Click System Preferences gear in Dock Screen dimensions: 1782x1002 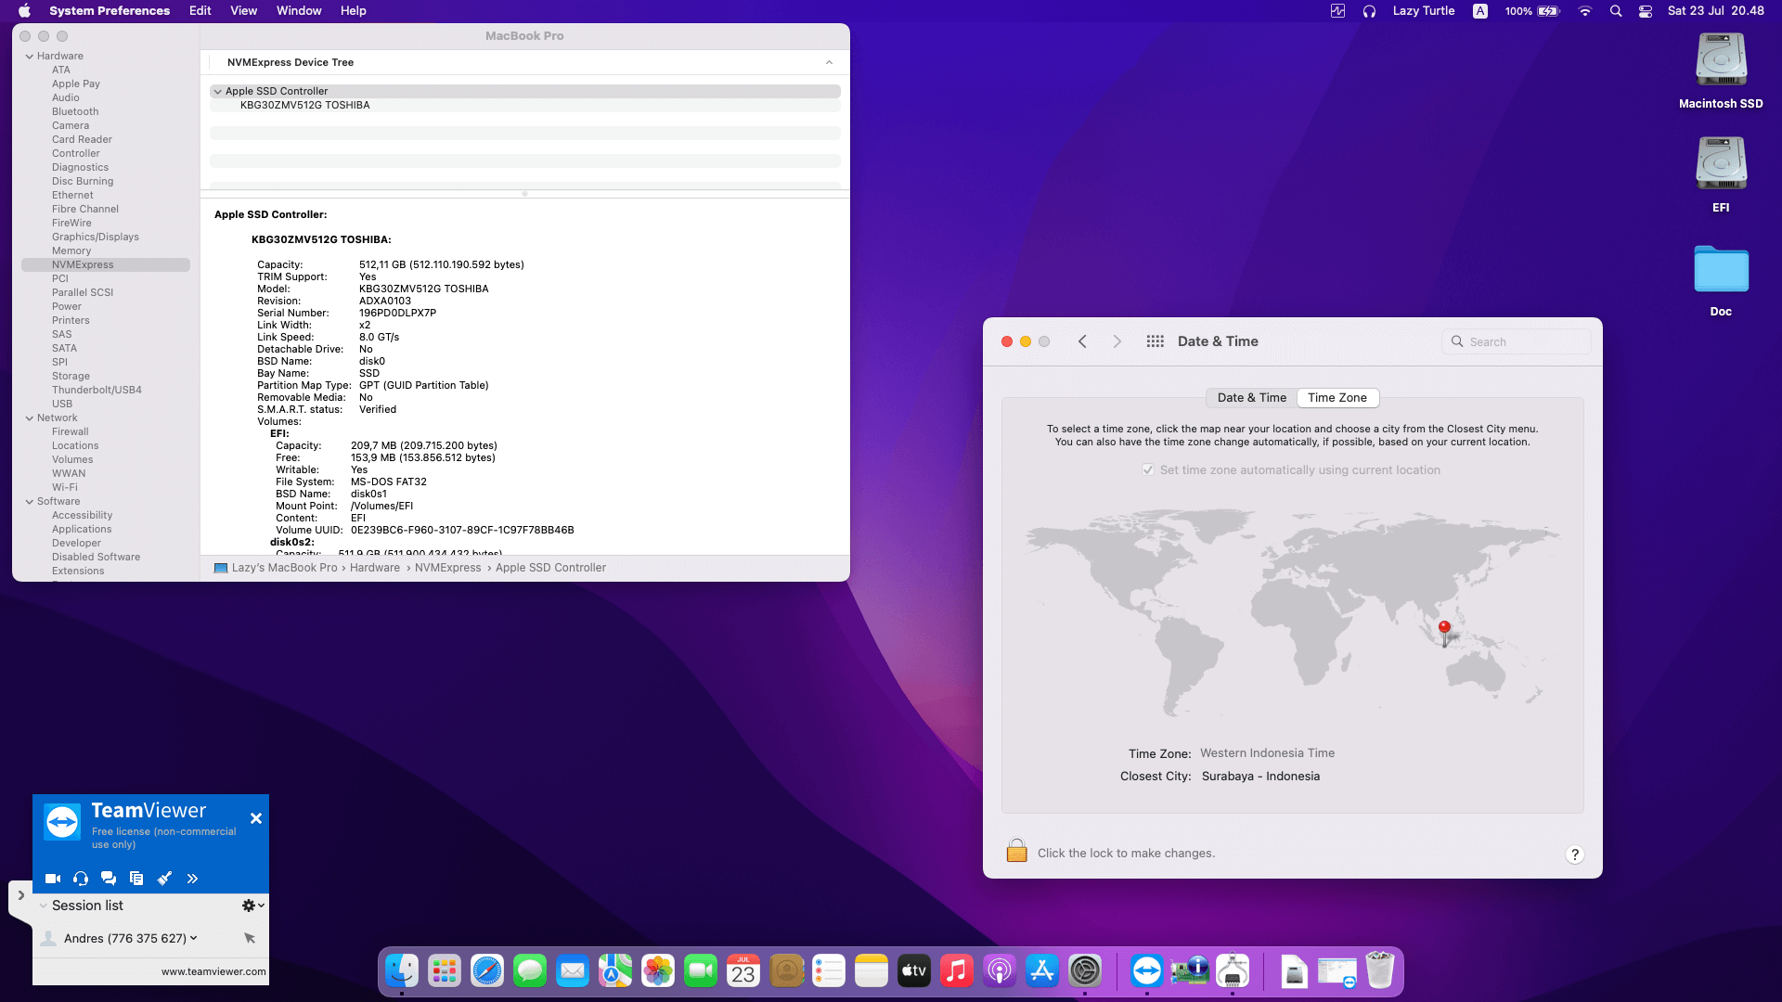1085,971
